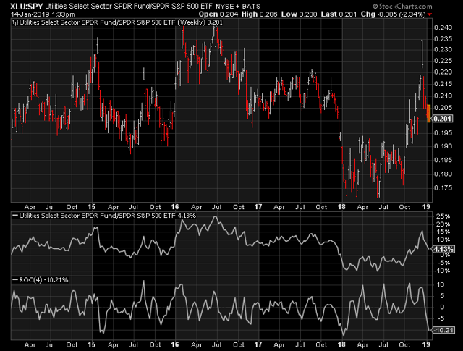Click the ROC(4) -10.21% legend text
The height and width of the screenshot is (351, 463).
click(43, 280)
